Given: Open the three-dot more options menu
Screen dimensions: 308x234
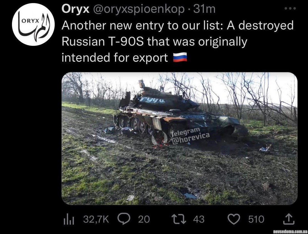Looking at the screenshot, I should (290, 9).
